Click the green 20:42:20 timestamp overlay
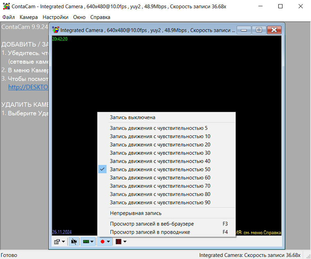 (x=60, y=39)
